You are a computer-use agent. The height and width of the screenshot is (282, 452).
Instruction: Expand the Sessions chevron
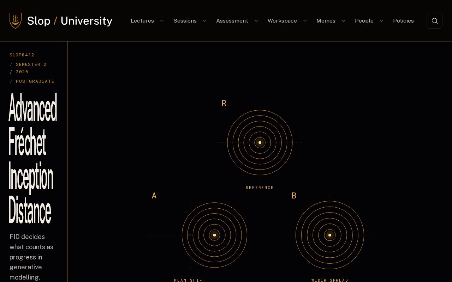coord(205,21)
